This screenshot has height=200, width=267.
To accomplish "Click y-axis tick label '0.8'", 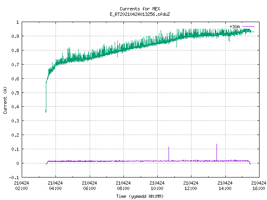I will (x=15, y=50).
